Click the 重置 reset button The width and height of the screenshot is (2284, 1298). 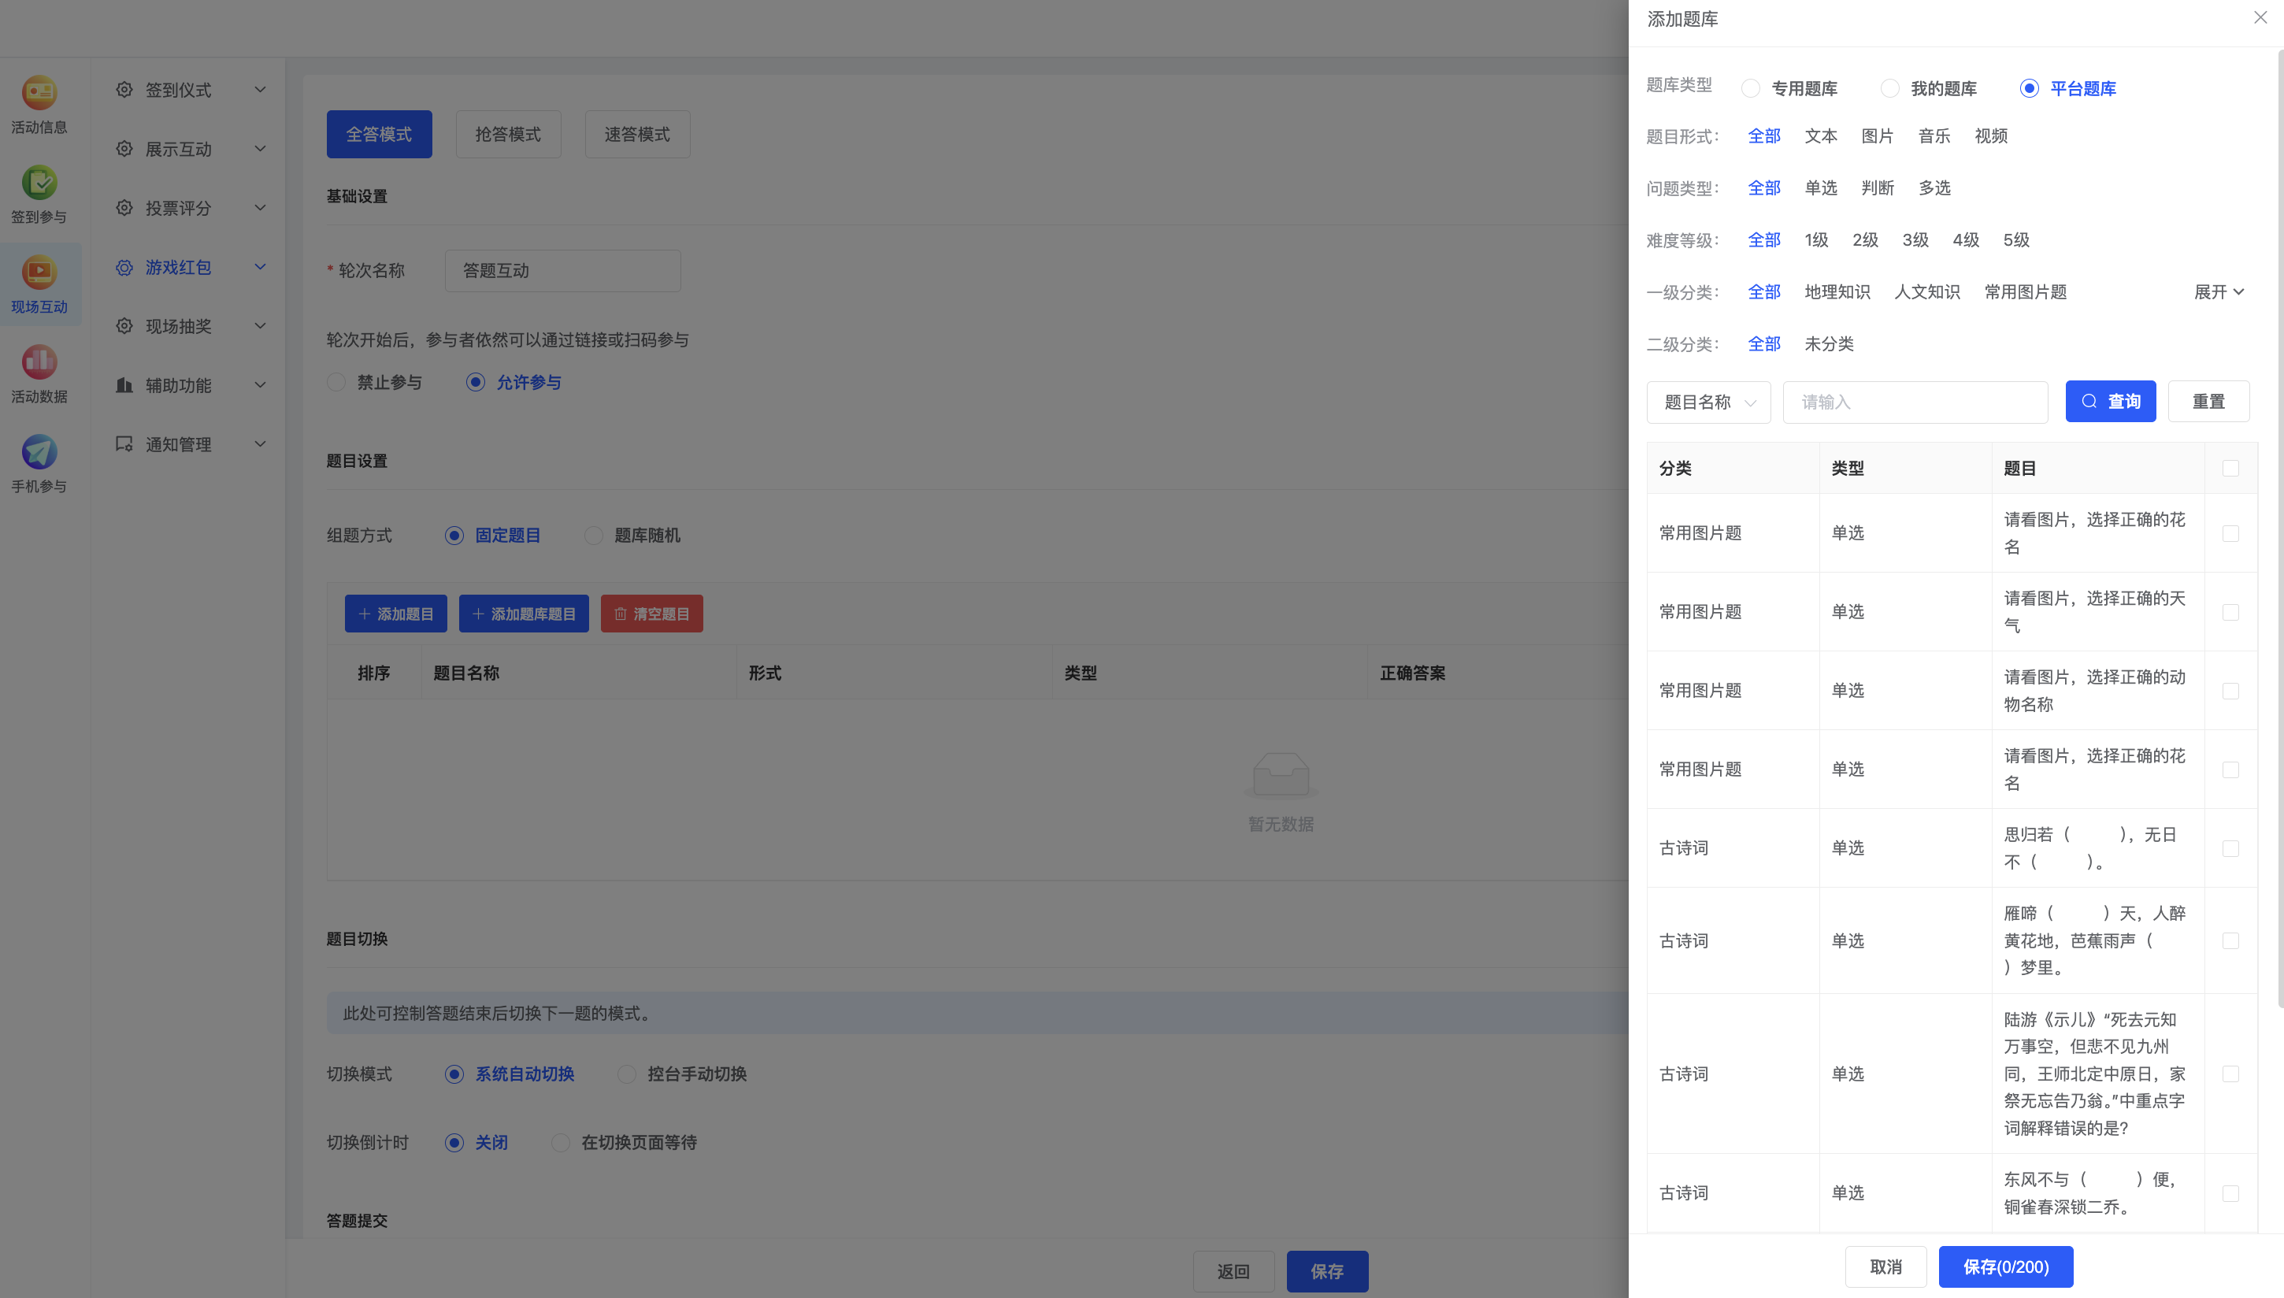2208,402
